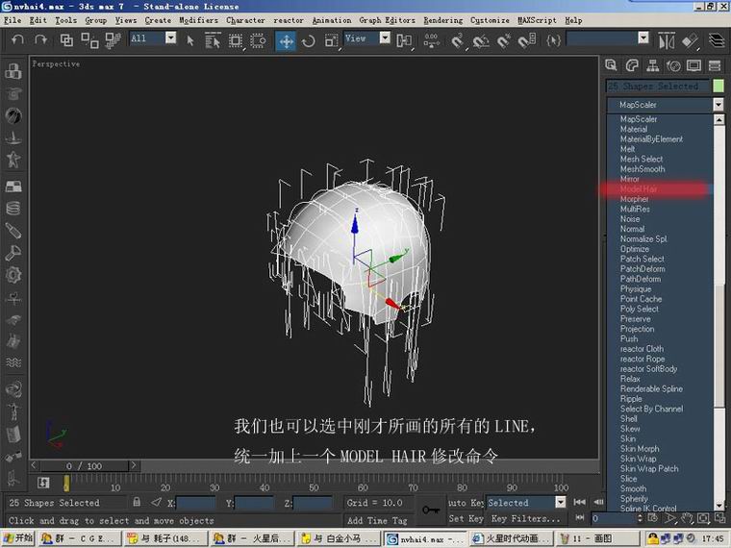Open Select by Name list icon
The width and height of the screenshot is (731, 548).
(x=213, y=40)
